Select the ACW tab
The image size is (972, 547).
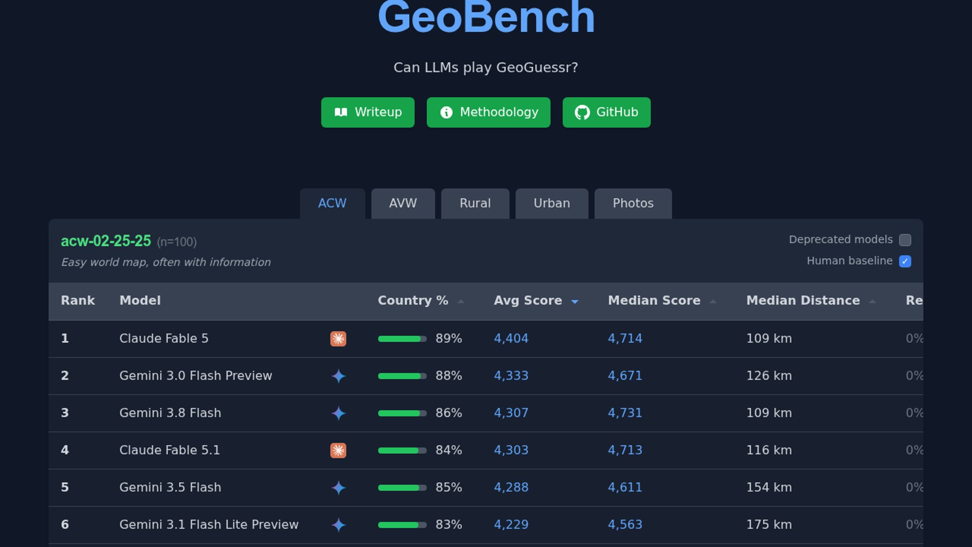pos(332,204)
